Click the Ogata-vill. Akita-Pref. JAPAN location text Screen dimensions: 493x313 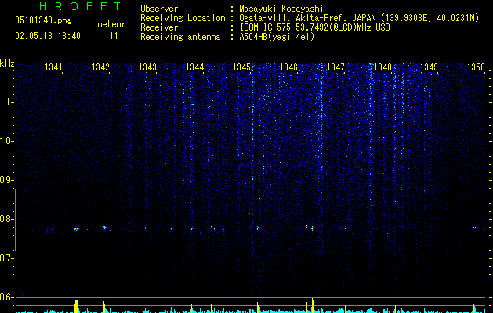tap(359, 18)
